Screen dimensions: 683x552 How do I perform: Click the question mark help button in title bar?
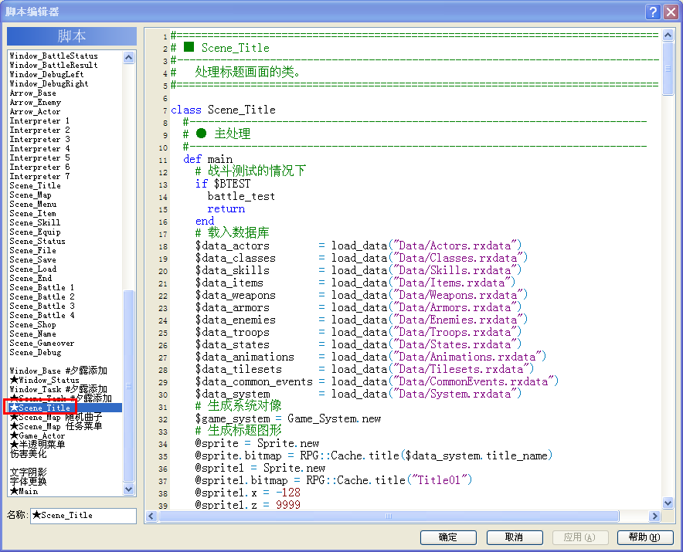653,12
